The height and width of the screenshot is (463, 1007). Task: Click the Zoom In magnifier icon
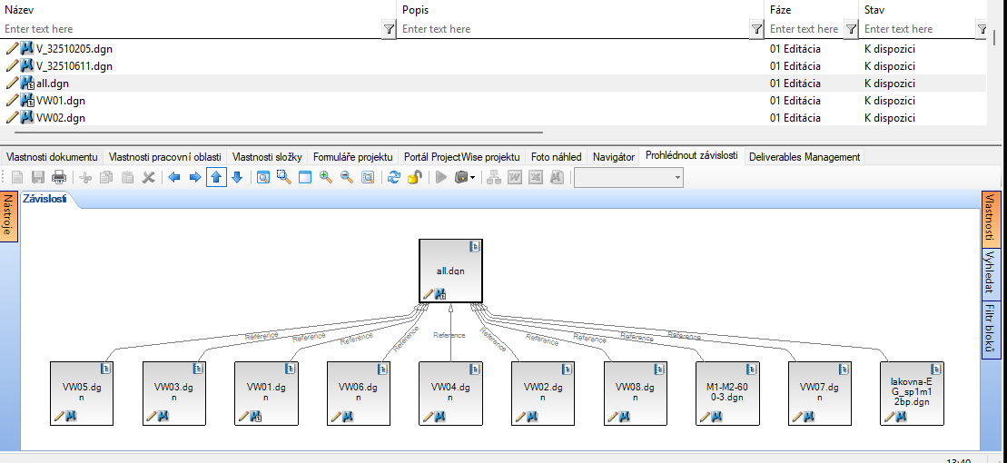326,177
